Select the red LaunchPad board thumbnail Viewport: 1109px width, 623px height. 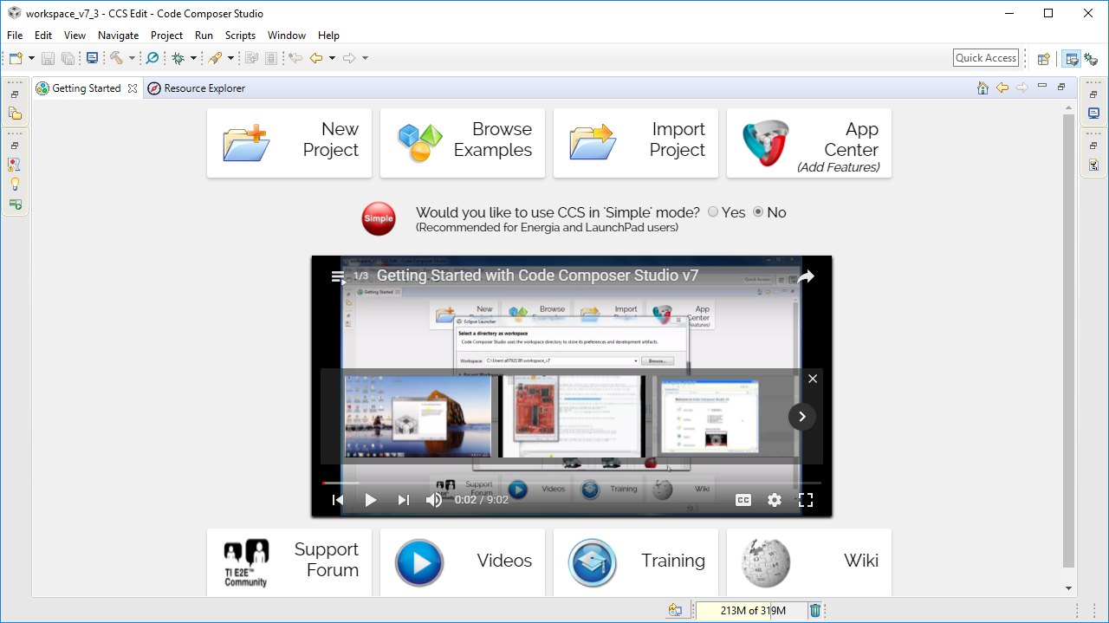point(573,417)
